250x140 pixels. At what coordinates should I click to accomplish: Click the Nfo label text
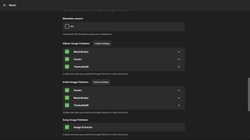pos(72,26)
